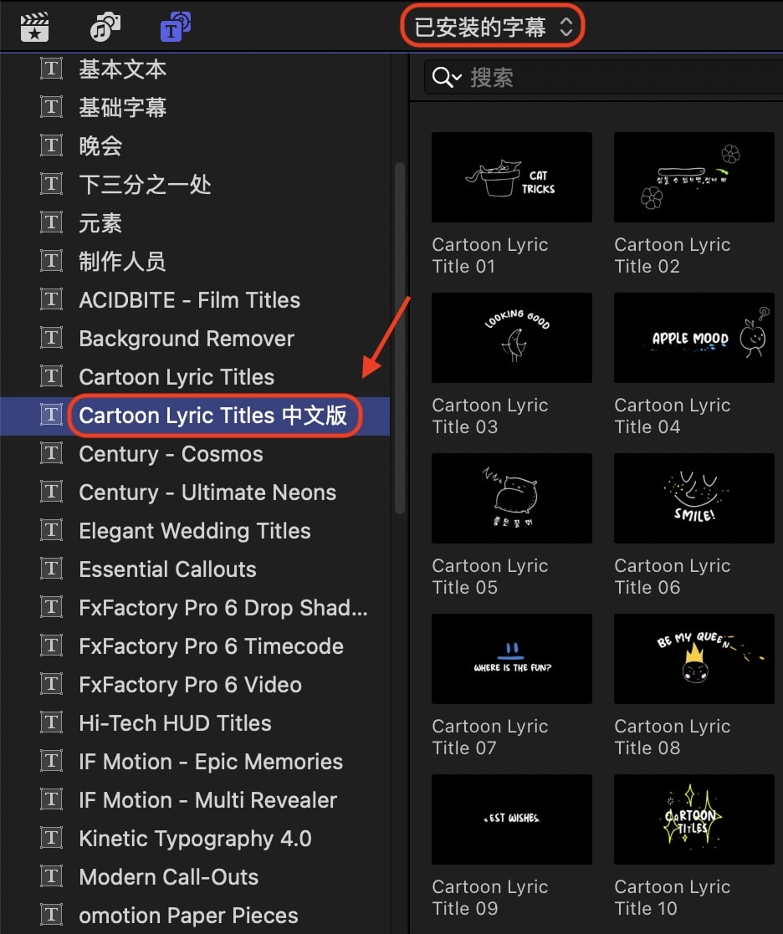Select the Cartoon Lyric Title 01 thumbnail

[x=512, y=177]
